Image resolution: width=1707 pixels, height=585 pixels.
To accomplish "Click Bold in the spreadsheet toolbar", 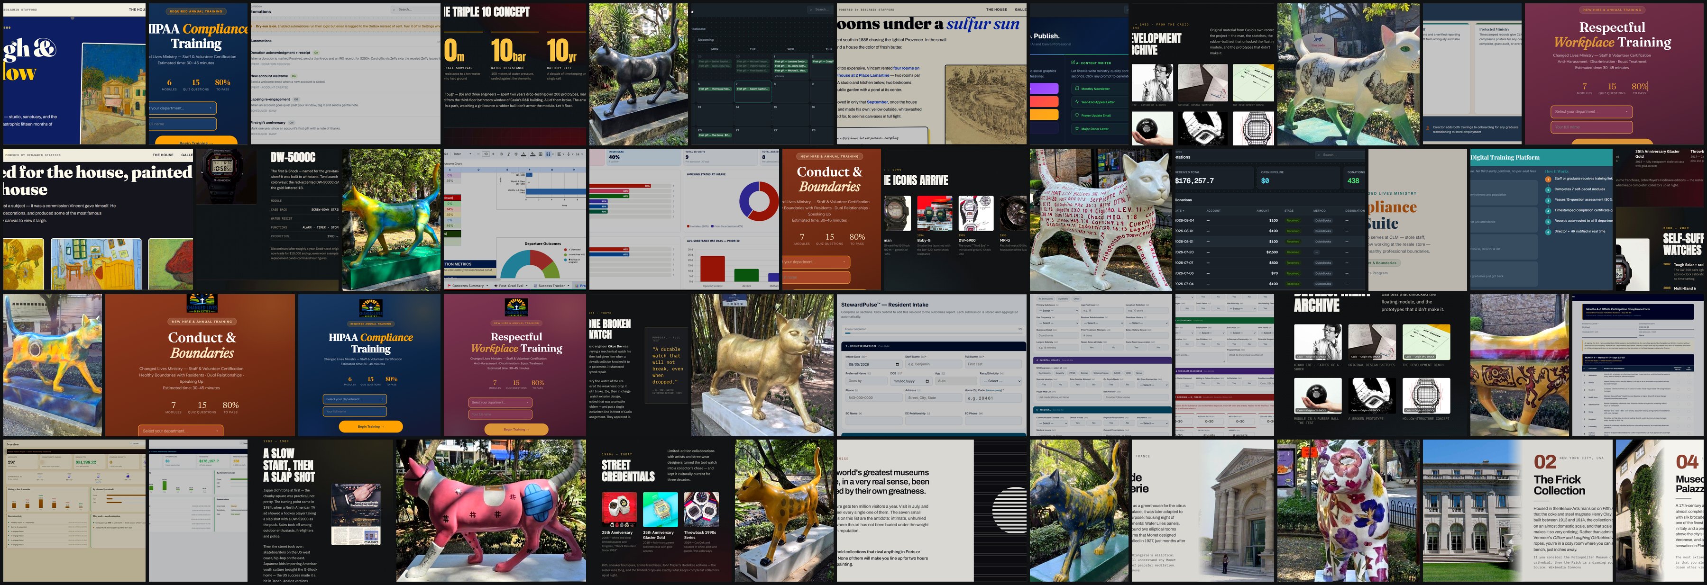I will point(502,154).
